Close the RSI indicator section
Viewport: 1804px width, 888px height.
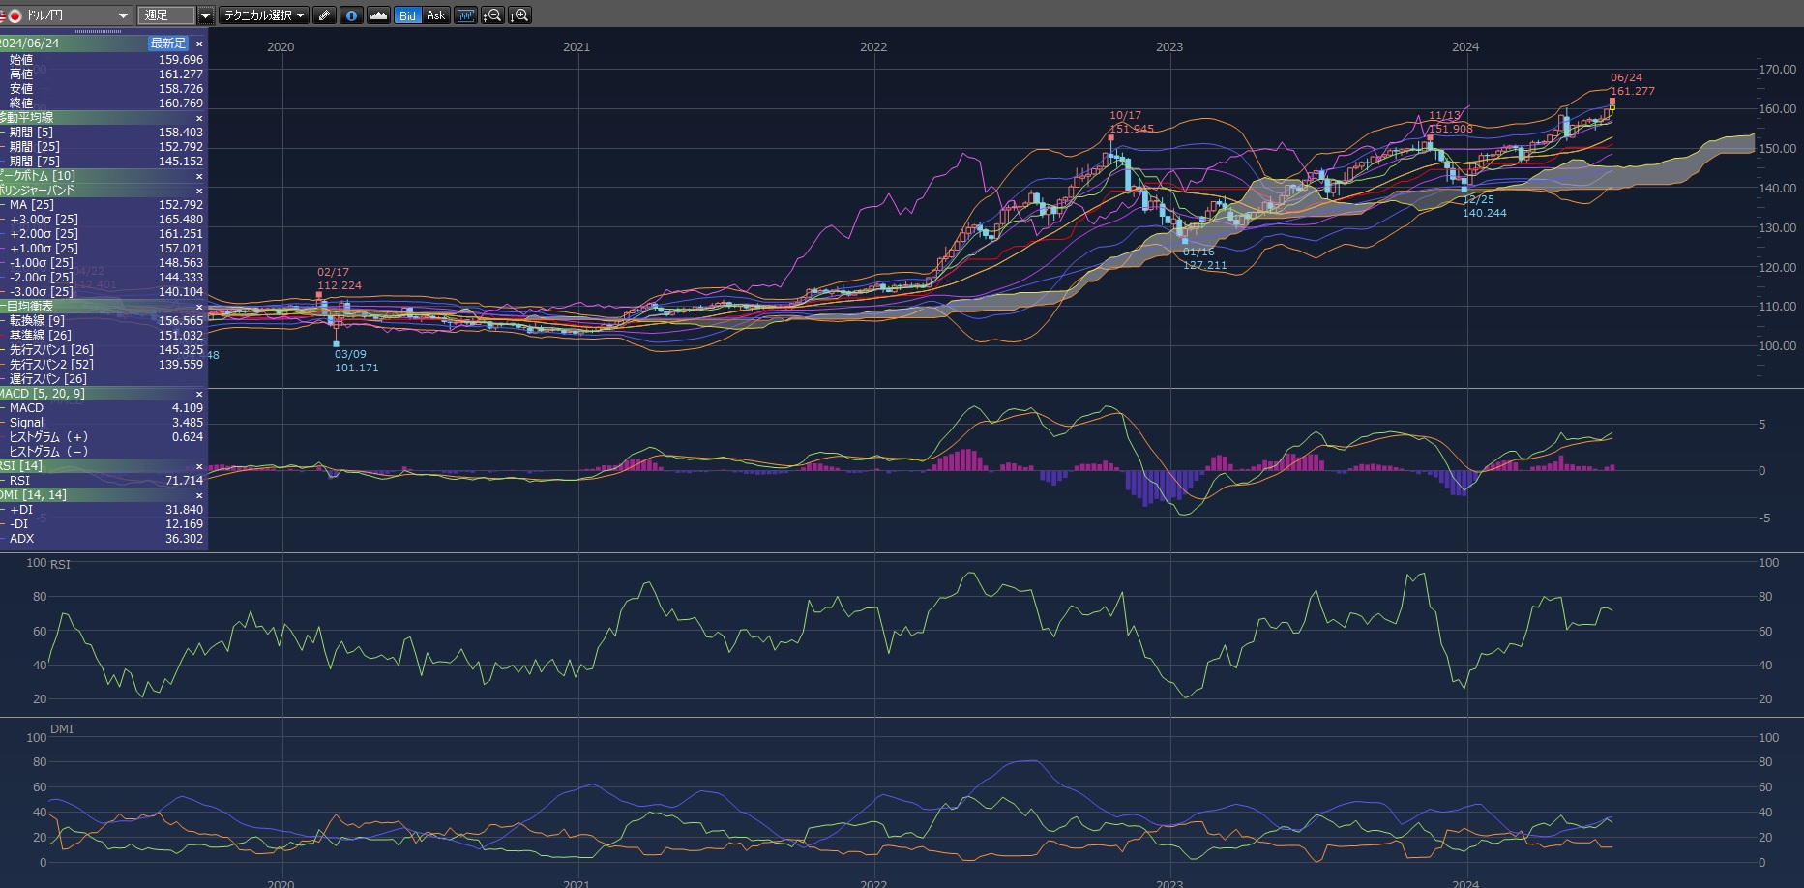[199, 466]
